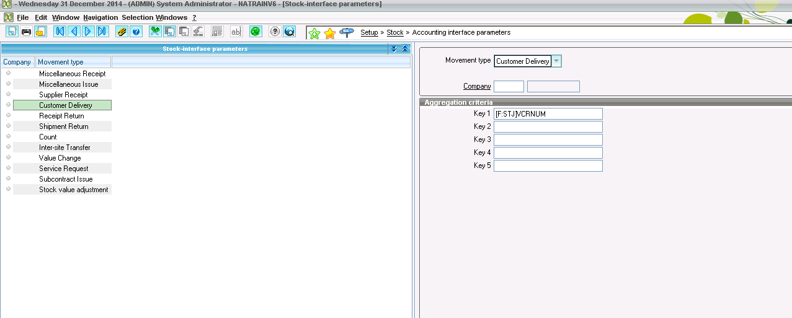Click the Company column header

coord(17,62)
